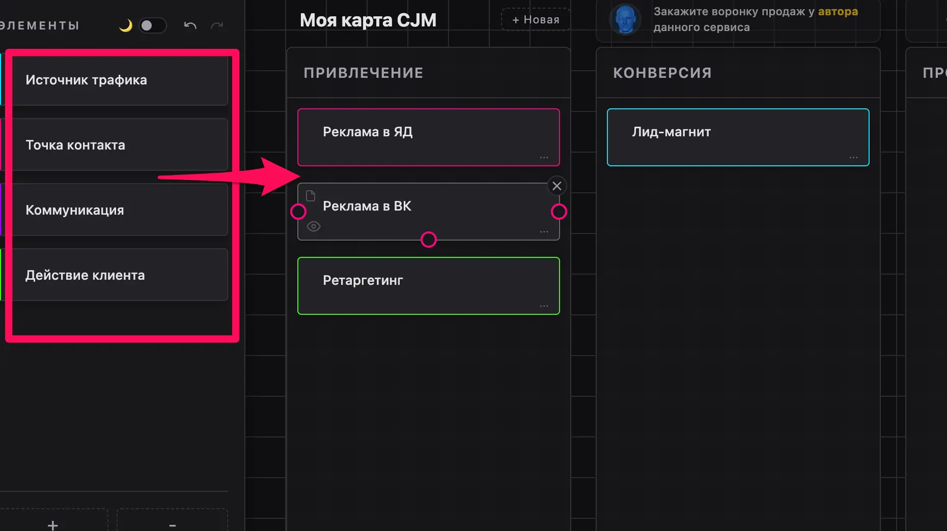This screenshot has height=531, width=947.
Task: Follow the автора link
Action: 838,11
